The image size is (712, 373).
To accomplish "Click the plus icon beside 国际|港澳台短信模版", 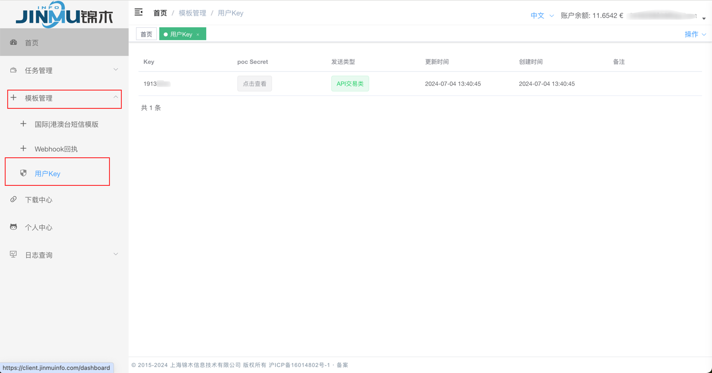I will (x=23, y=124).
